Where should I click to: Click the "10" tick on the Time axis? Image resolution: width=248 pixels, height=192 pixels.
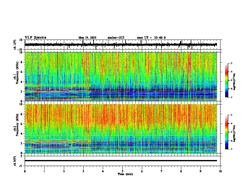click(220, 171)
